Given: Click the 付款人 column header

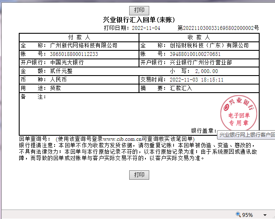Looking at the screenshot, I should point(79,37).
